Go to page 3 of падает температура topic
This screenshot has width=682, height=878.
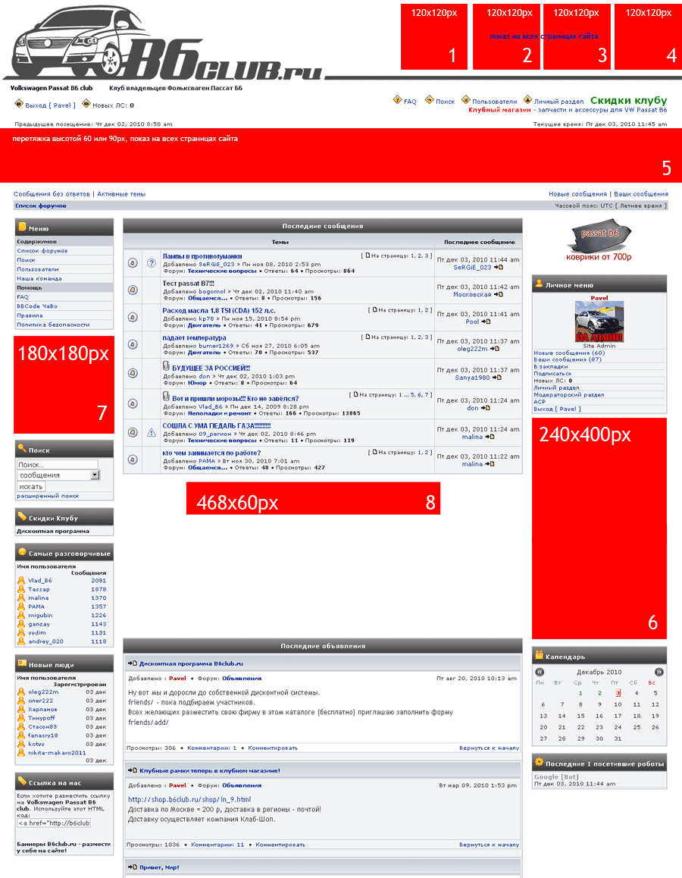tap(428, 337)
